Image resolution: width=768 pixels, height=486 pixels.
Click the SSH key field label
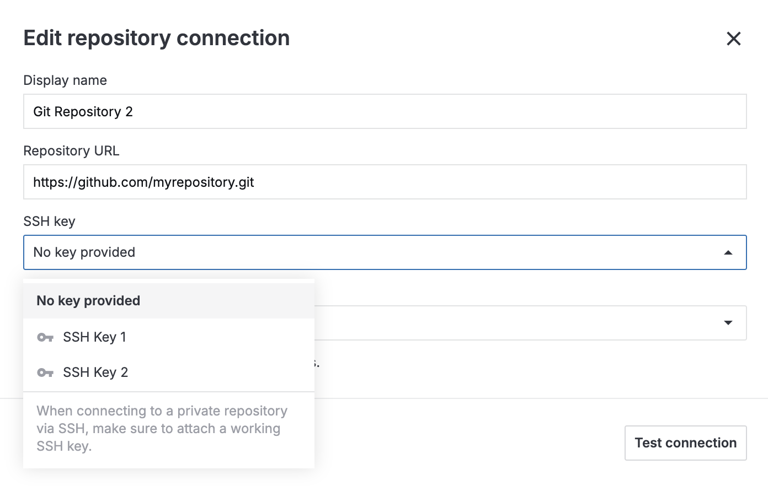click(x=49, y=221)
